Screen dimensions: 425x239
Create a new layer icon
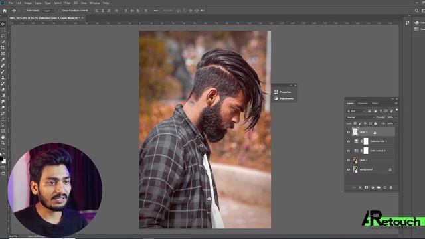(x=385, y=187)
